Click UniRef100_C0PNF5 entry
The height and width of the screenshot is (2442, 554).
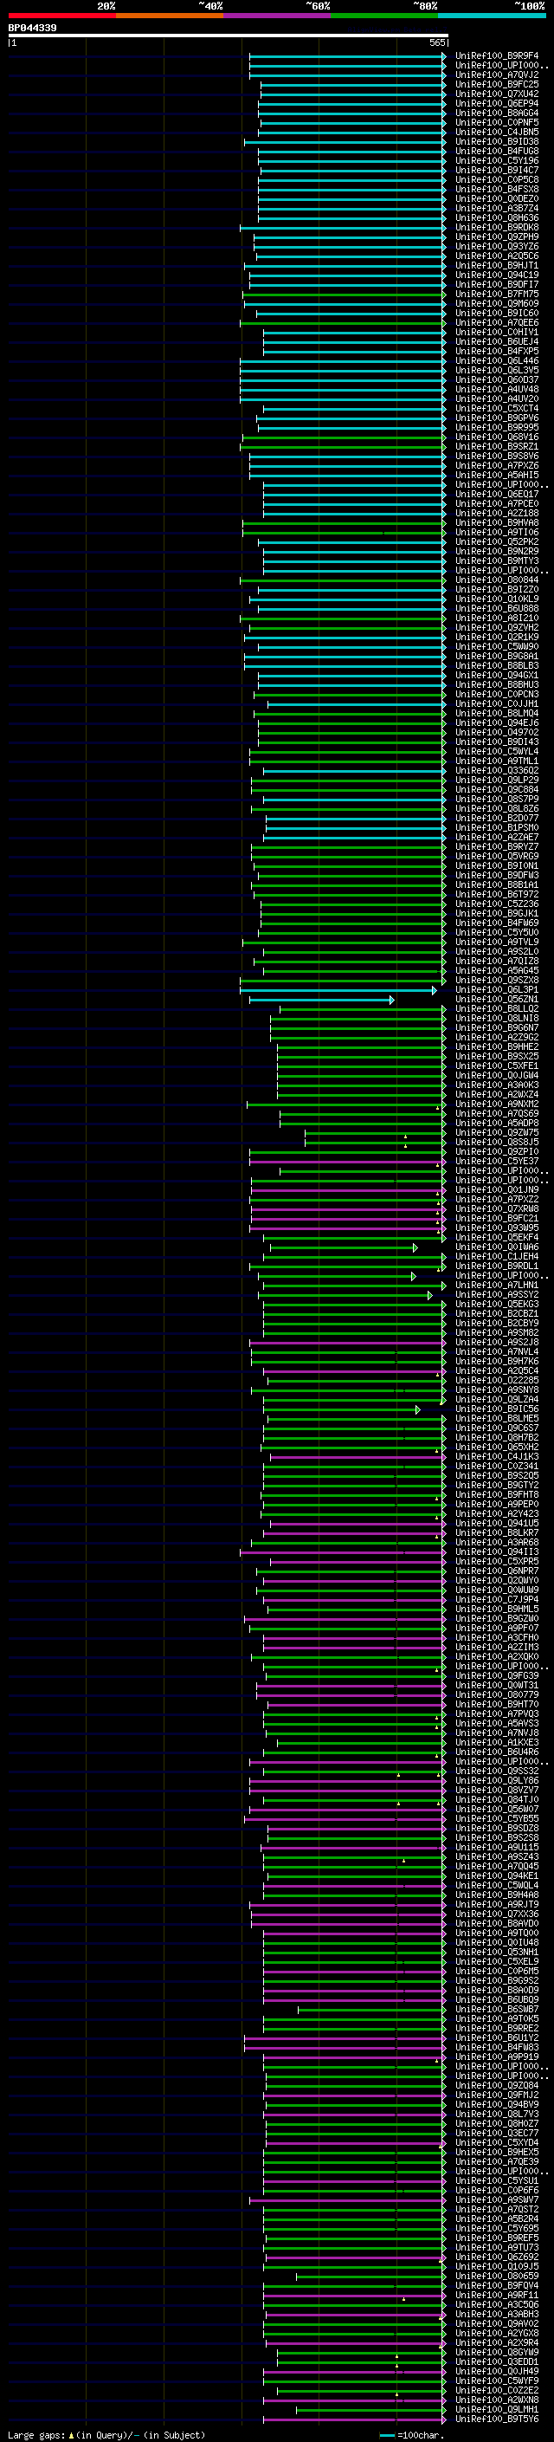point(497,122)
